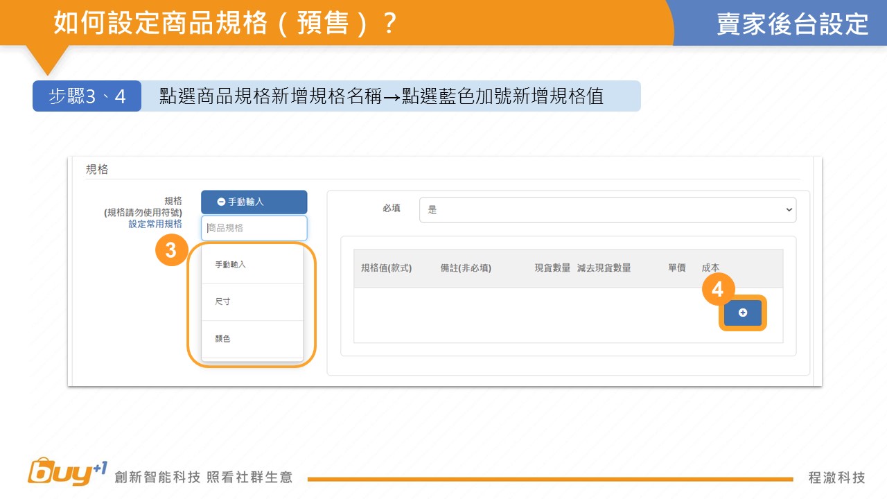Pick 顏色 from the spec dropdown list

tap(223, 339)
